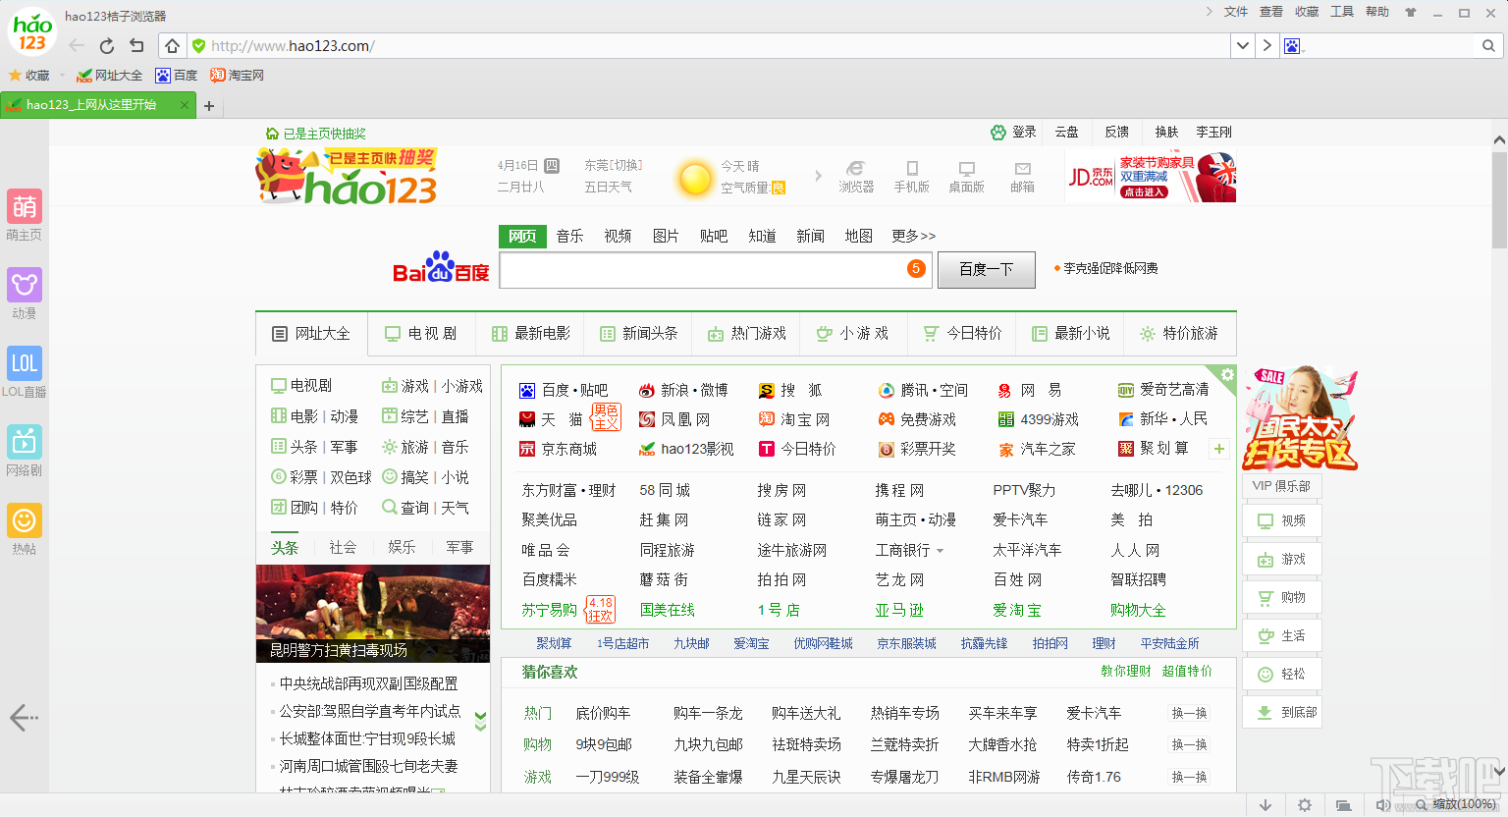Click the 热帖 smiley sidebar icon
The width and height of the screenshot is (1508, 817).
[x=25, y=520]
